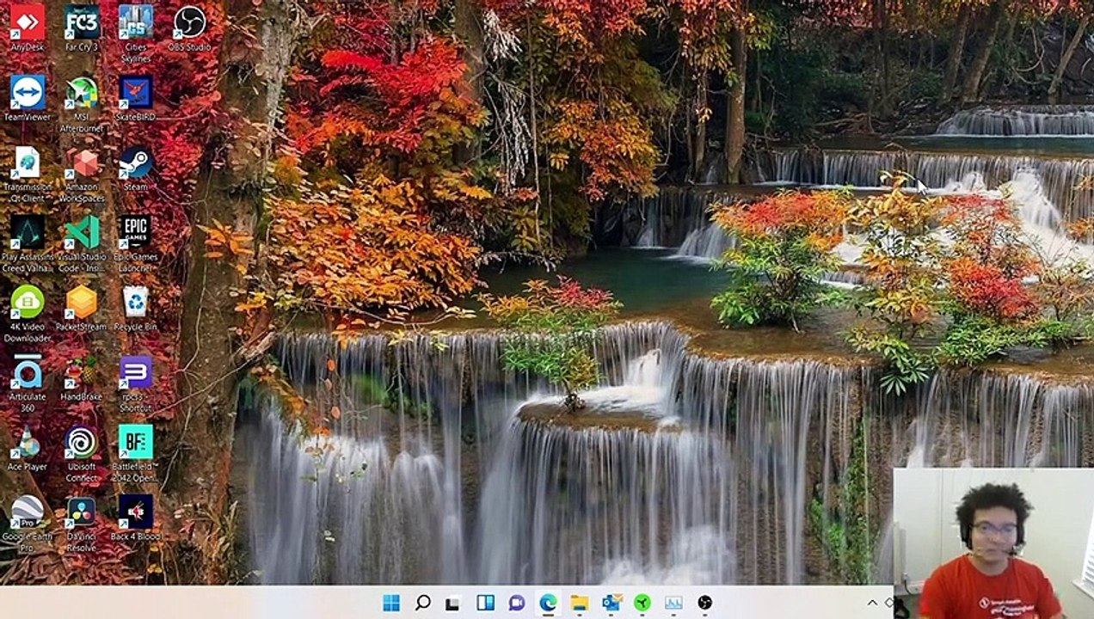Launch Far Cry 3 from desktop
The width and height of the screenshot is (1094, 619).
click(x=82, y=29)
